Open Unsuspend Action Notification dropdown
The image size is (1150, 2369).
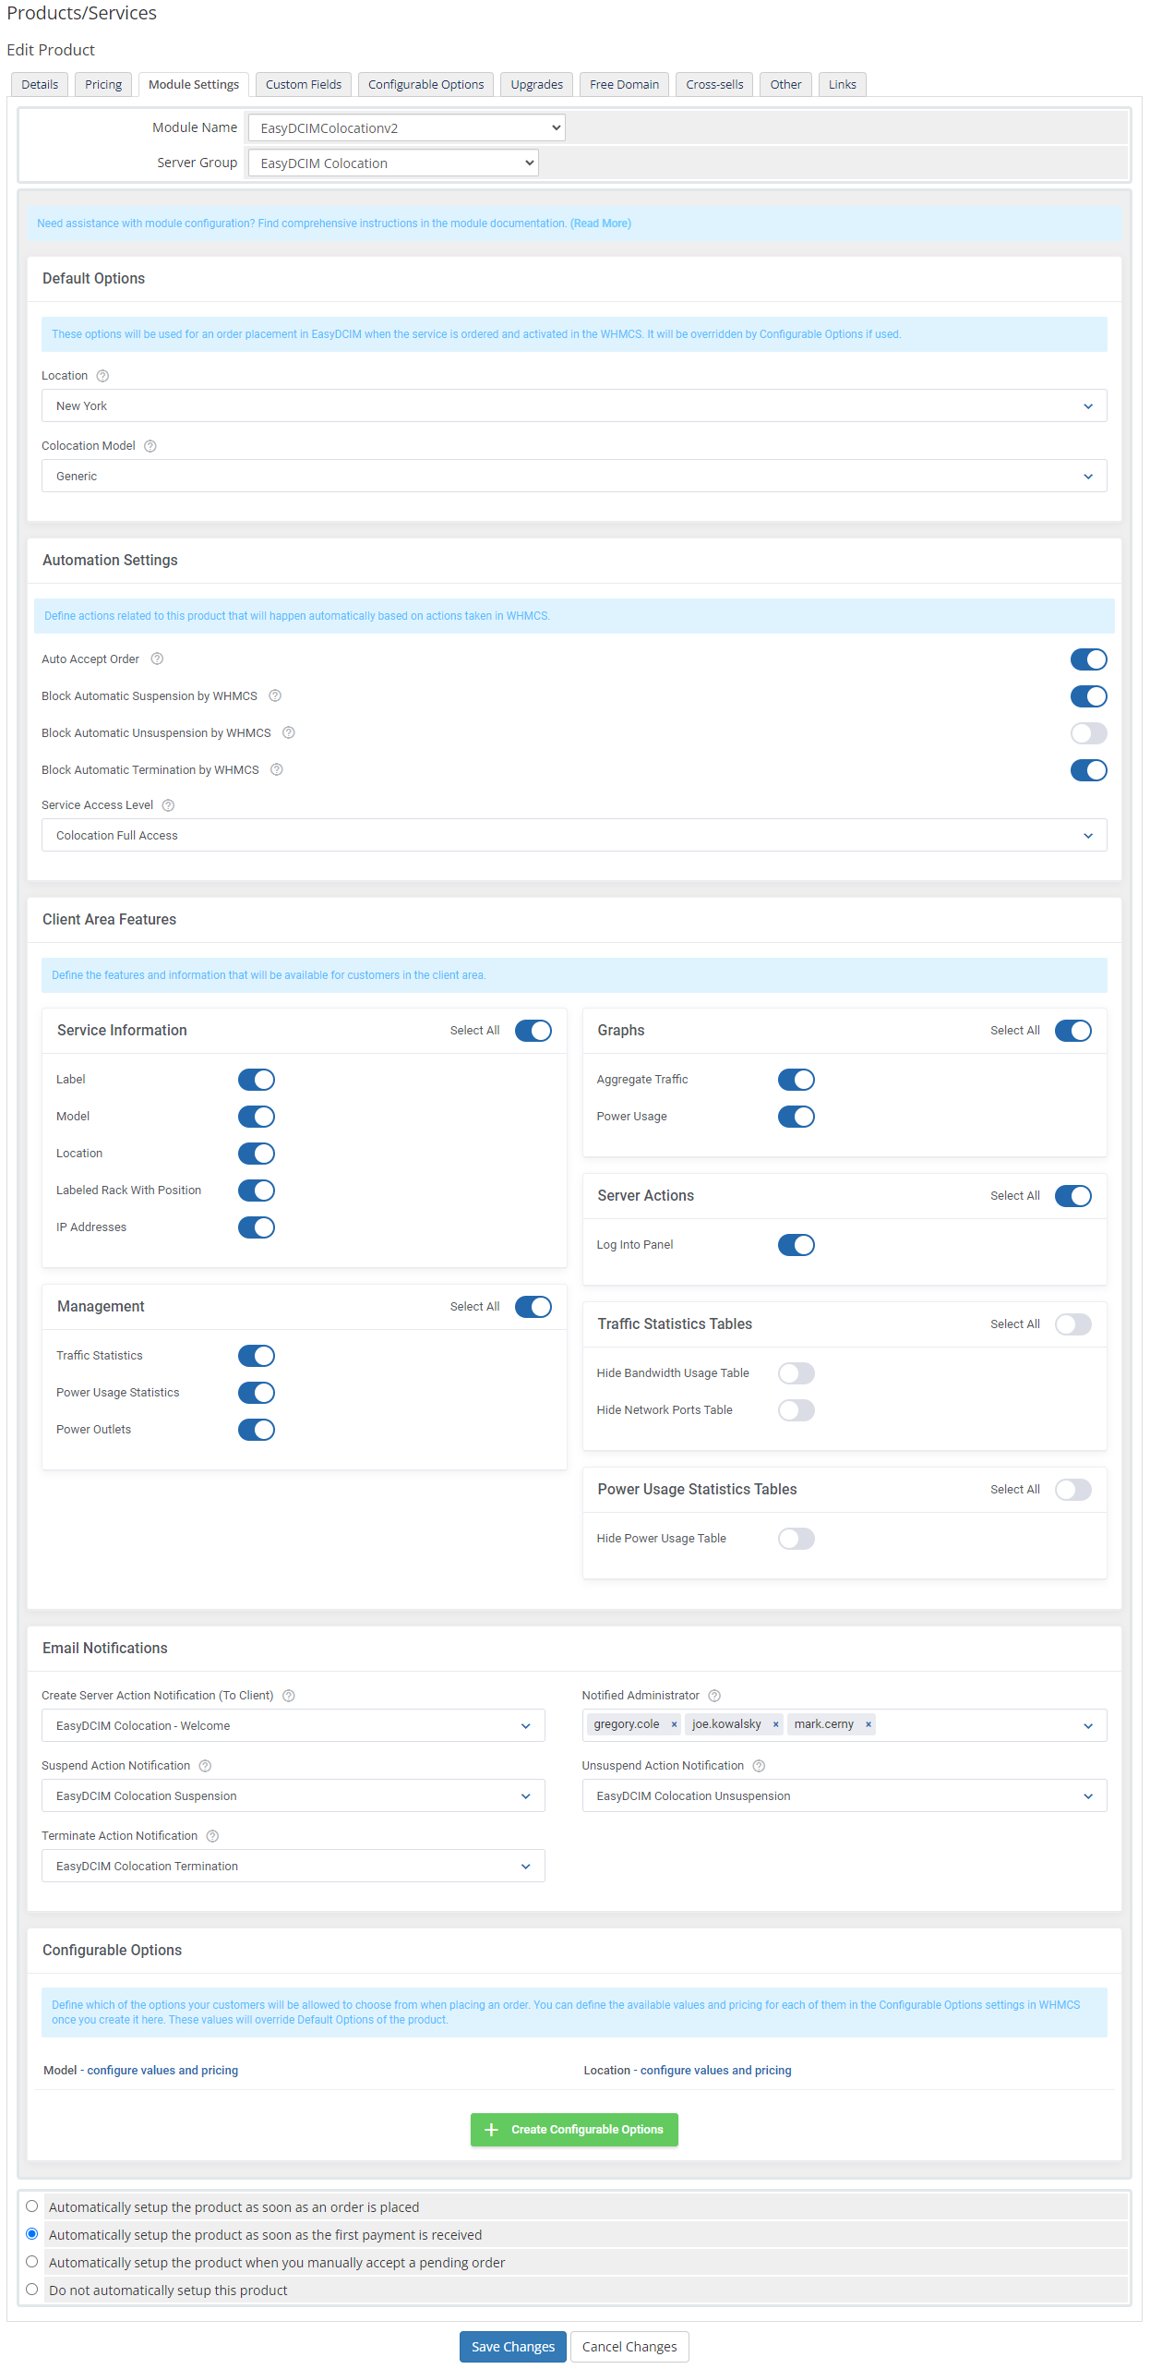coord(844,1796)
